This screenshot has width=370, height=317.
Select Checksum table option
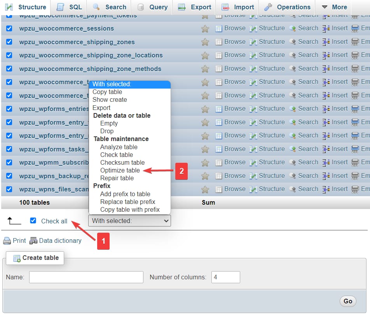[122, 162]
